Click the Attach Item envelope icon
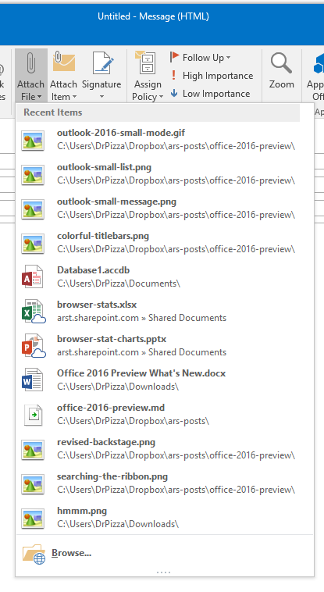This screenshot has height=592, width=324. tap(63, 62)
